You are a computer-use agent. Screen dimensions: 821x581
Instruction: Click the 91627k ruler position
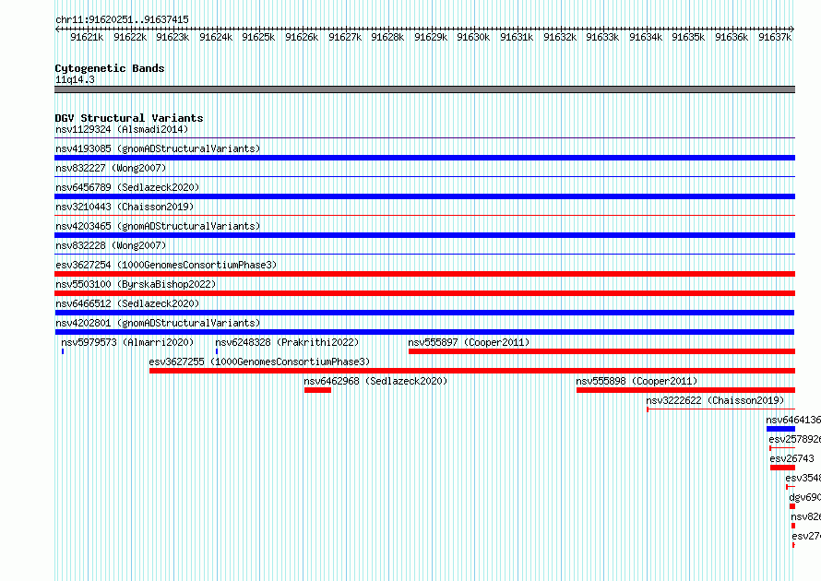coord(345,37)
